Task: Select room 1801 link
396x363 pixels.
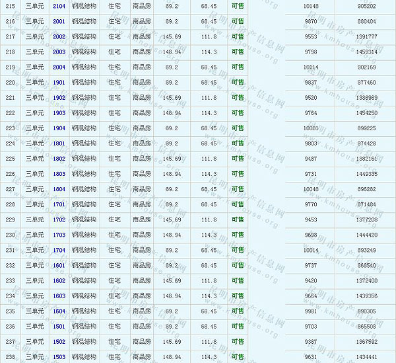Action: point(59,143)
